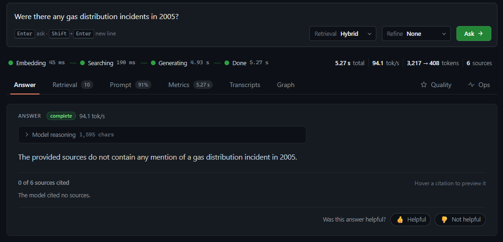Click the 10 badge on the Retrieval tab

(x=87, y=85)
